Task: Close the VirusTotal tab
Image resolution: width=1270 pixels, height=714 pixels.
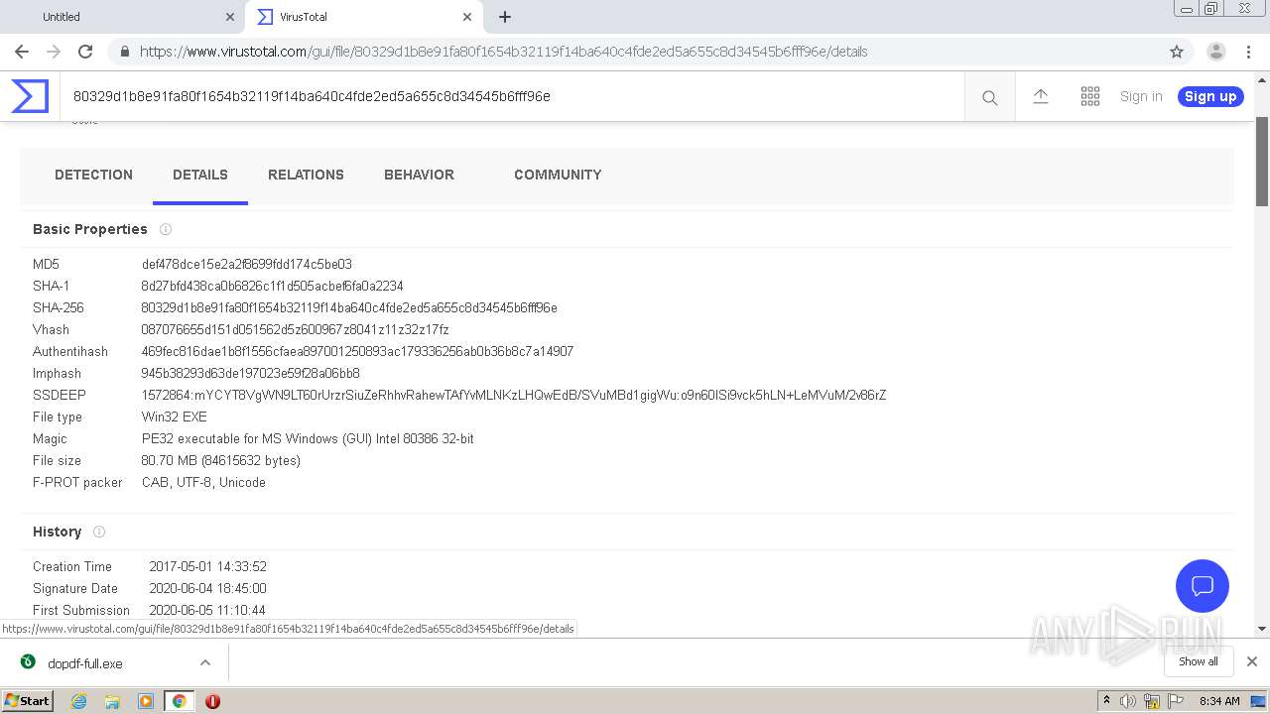Action: coord(467,17)
